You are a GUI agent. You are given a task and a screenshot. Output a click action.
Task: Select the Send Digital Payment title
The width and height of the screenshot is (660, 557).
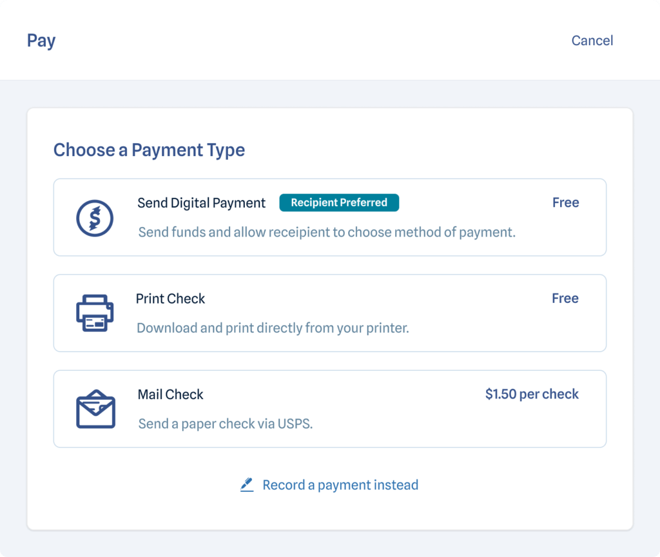pos(201,203)
